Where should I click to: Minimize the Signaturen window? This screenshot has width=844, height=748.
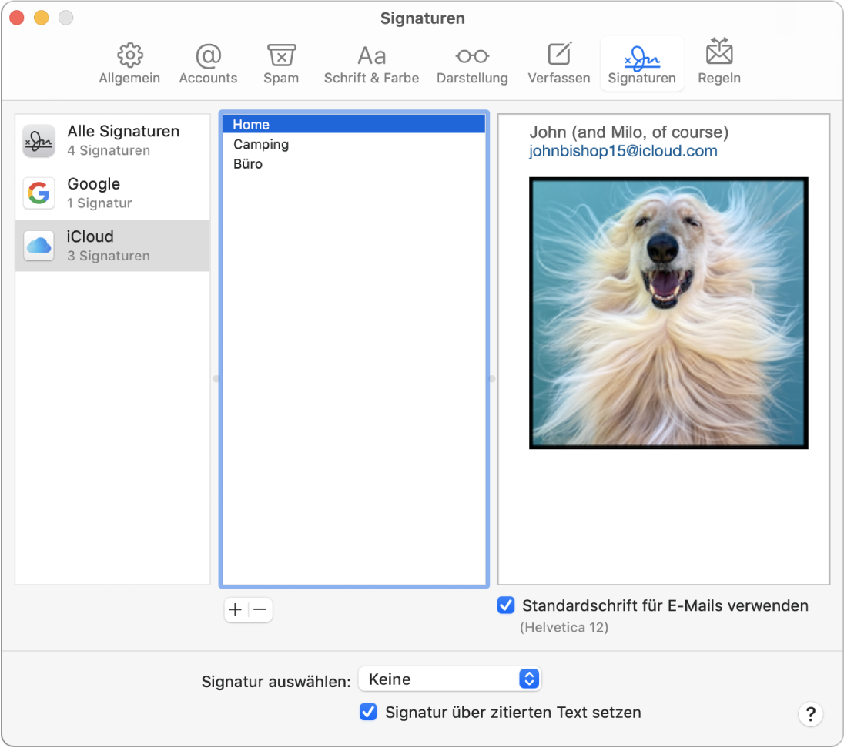pos(42,17)
